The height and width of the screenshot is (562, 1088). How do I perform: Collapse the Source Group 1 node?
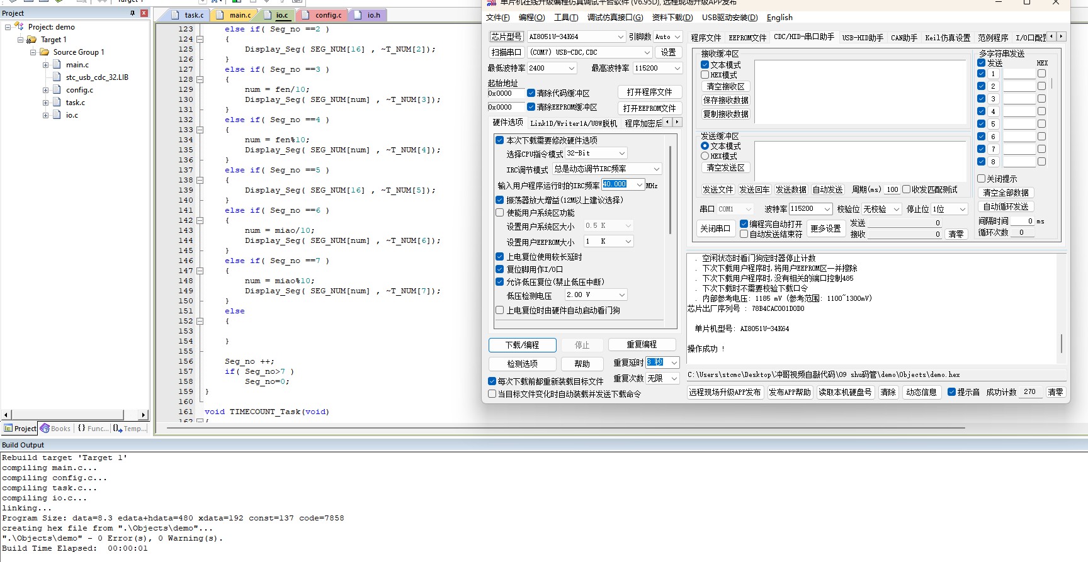pos(33,52)
